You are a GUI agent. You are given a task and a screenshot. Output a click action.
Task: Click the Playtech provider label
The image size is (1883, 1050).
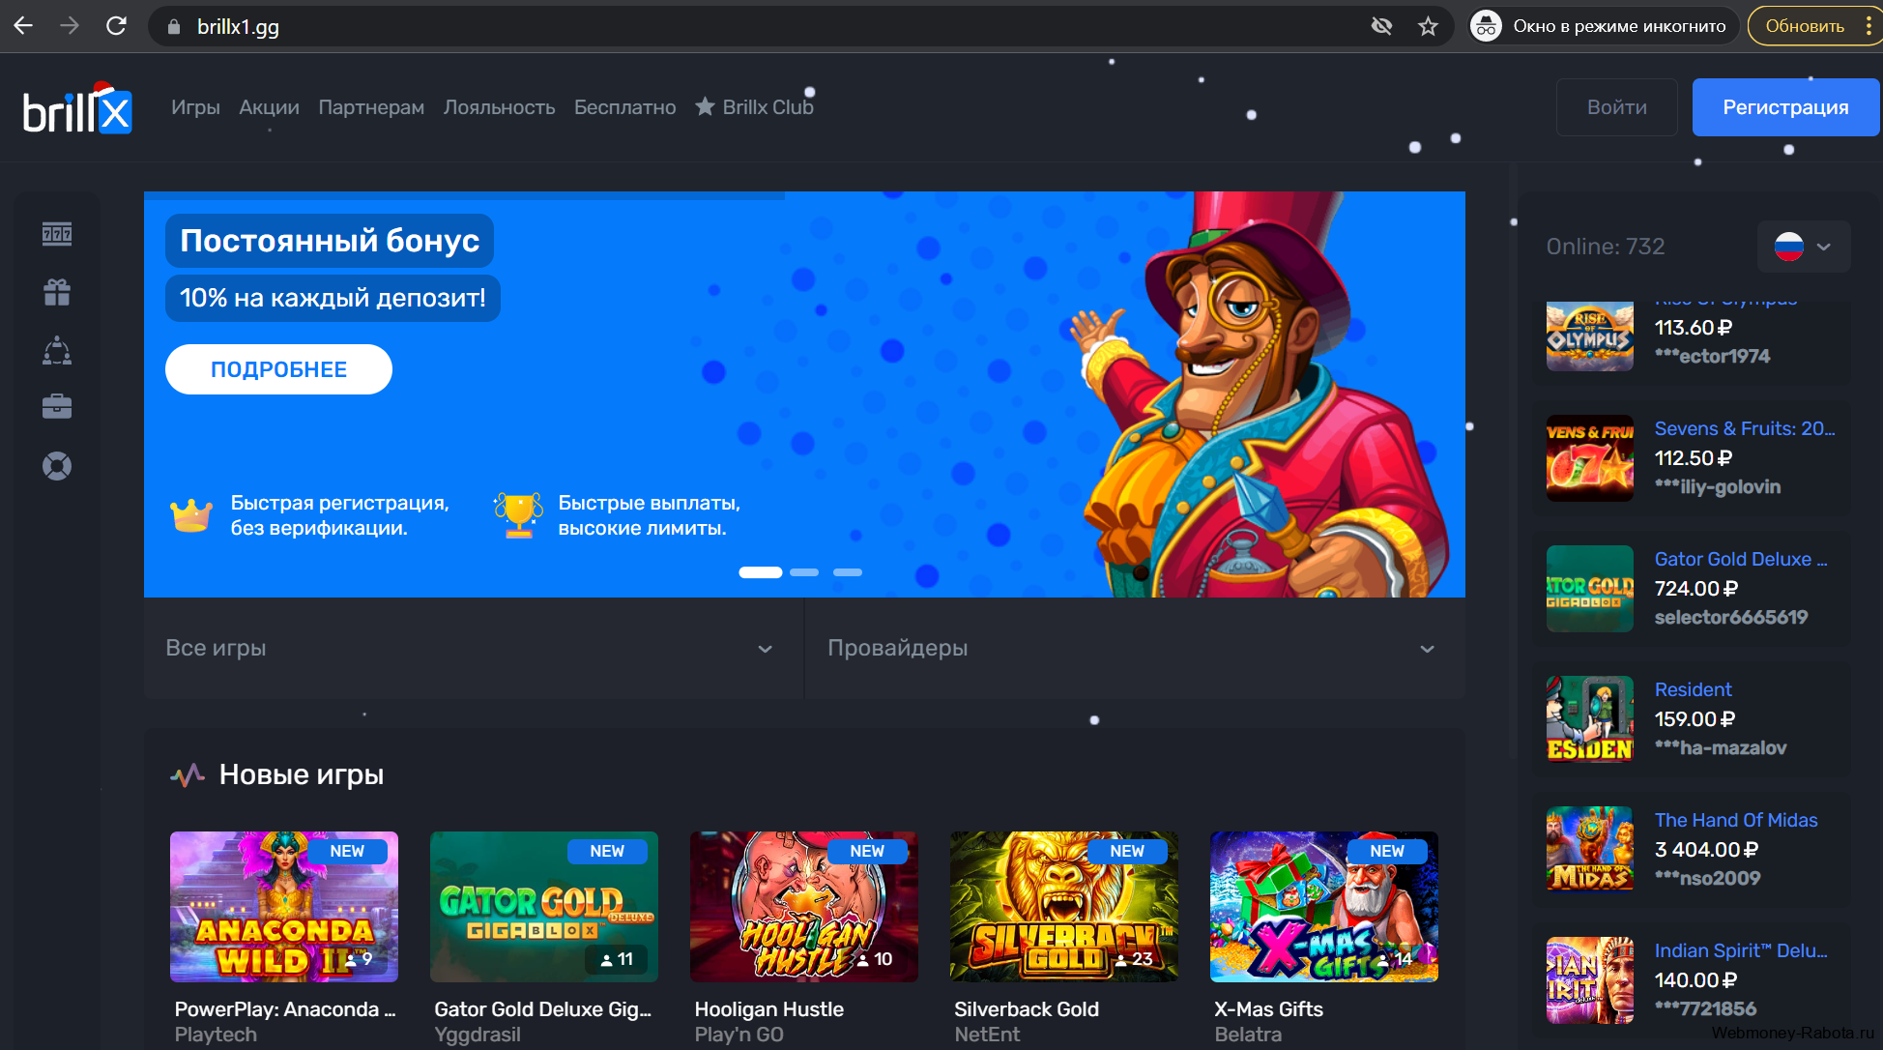click(216, 1035)
